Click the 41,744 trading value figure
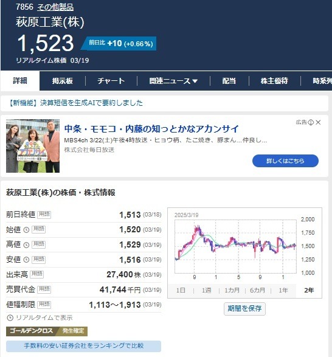 (x=112, y=289)
